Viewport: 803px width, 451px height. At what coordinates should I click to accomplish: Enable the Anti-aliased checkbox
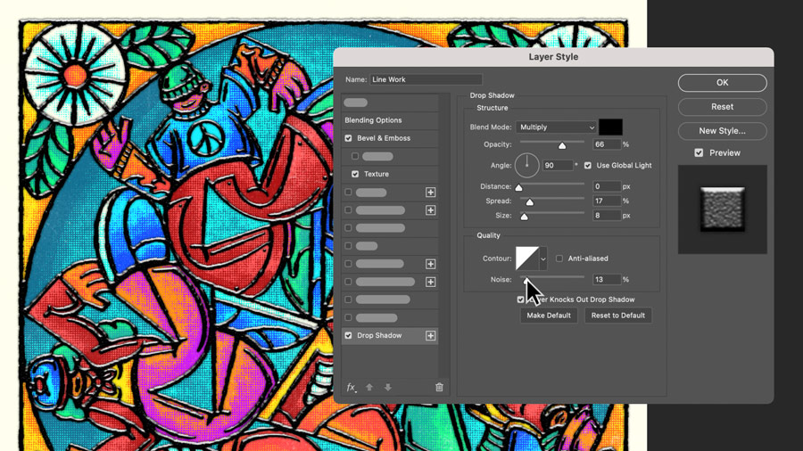[x=559, y=258]
